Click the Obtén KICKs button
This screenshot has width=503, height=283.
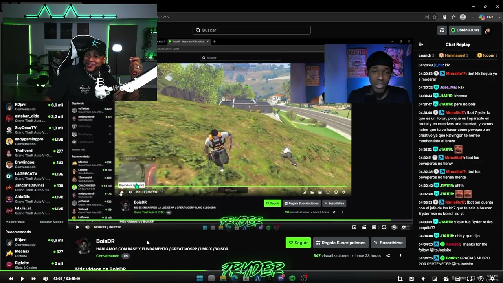(465, 30)
